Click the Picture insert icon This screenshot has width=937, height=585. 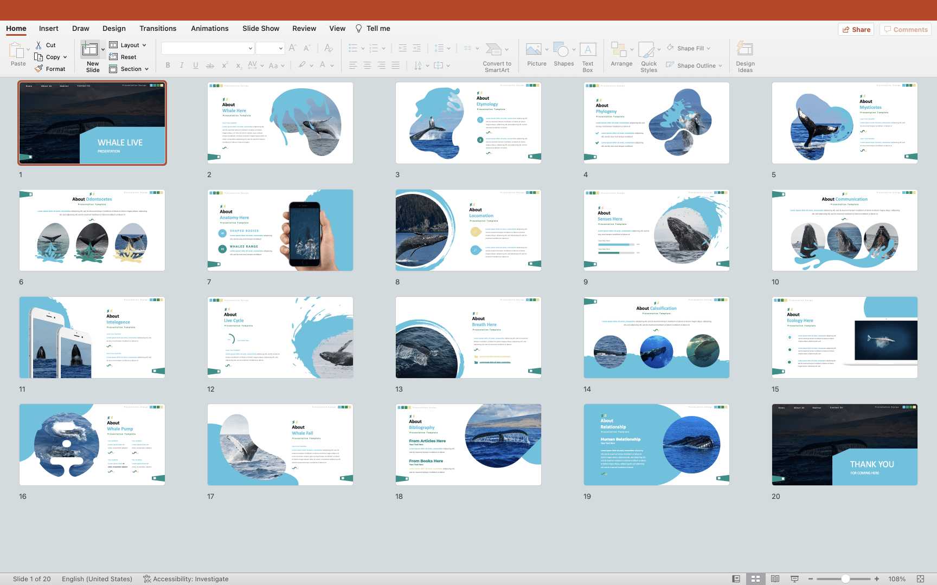tap(534, 50)
